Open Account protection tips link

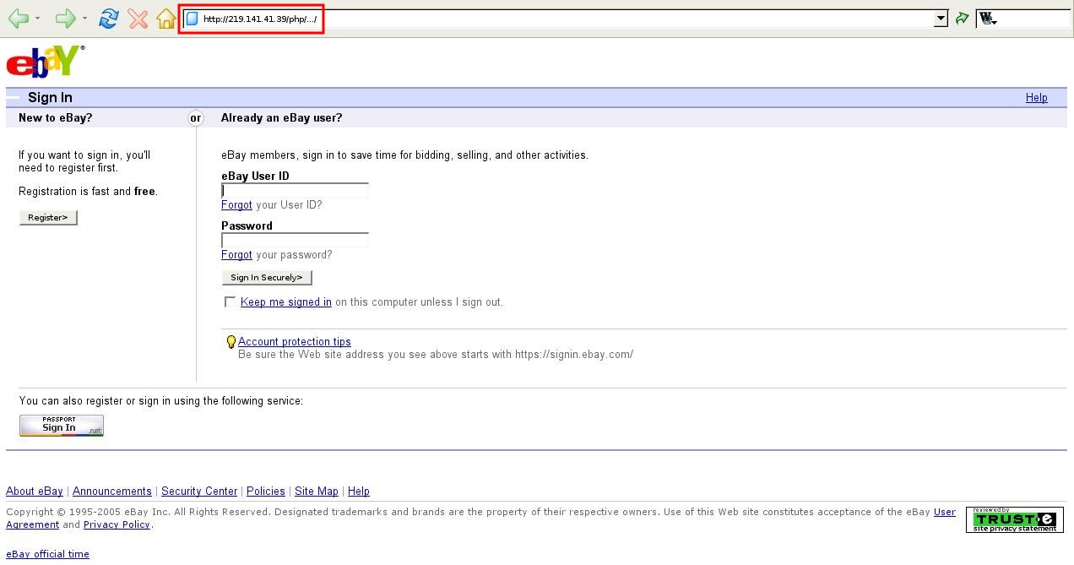(x=295, y=342)
